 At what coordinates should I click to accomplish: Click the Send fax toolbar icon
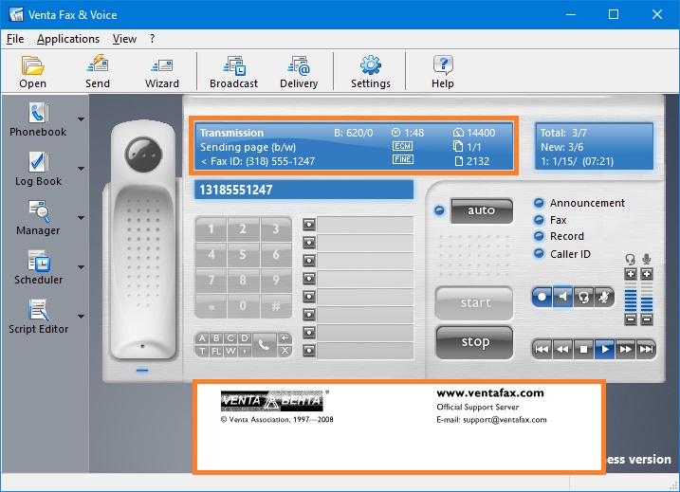tap(98, 71)
